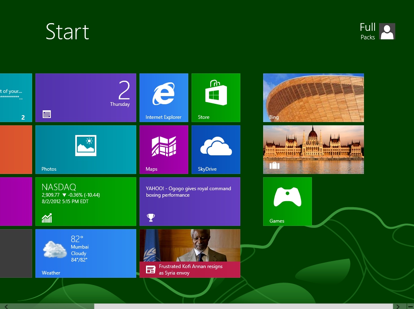This screenshot has width=414, height=309.
Task: Click the 'Thursday' label on Calendar tile
Action: point(120,104)
